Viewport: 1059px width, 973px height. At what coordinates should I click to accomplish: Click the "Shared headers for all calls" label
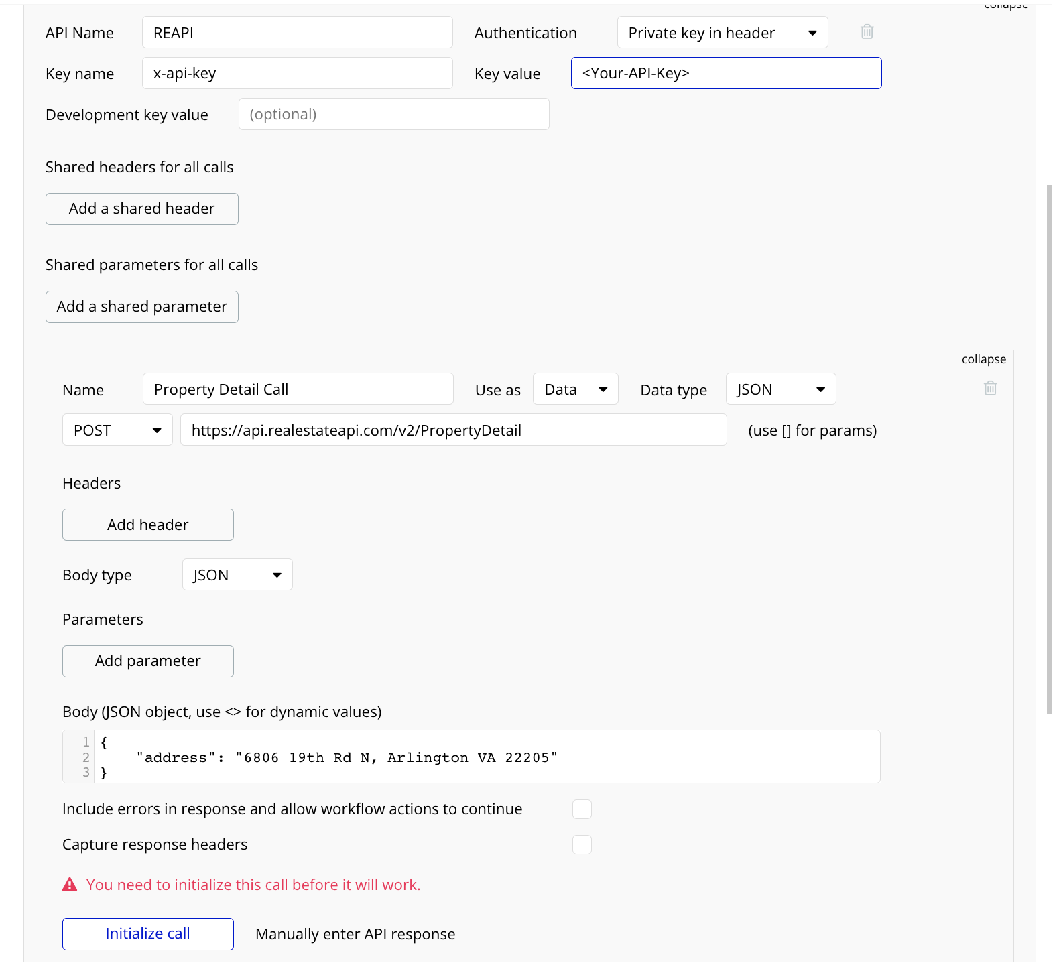pos(139,167)
